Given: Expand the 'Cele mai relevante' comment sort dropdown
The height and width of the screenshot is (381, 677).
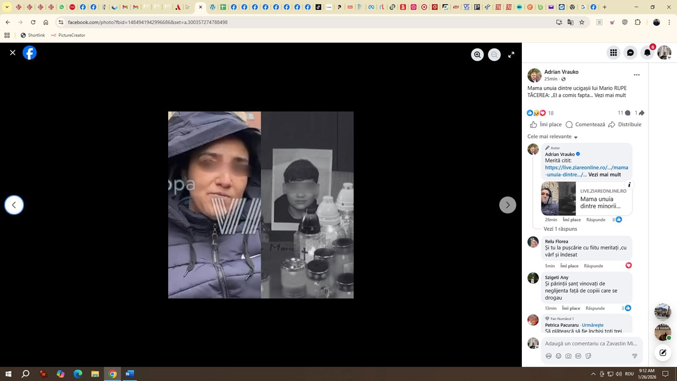Looking at the screenshot, I should [x=552, y=137].
